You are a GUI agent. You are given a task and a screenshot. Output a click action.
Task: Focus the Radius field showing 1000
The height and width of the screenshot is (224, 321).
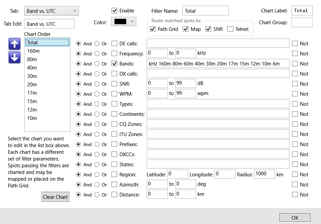pos(265,174)
